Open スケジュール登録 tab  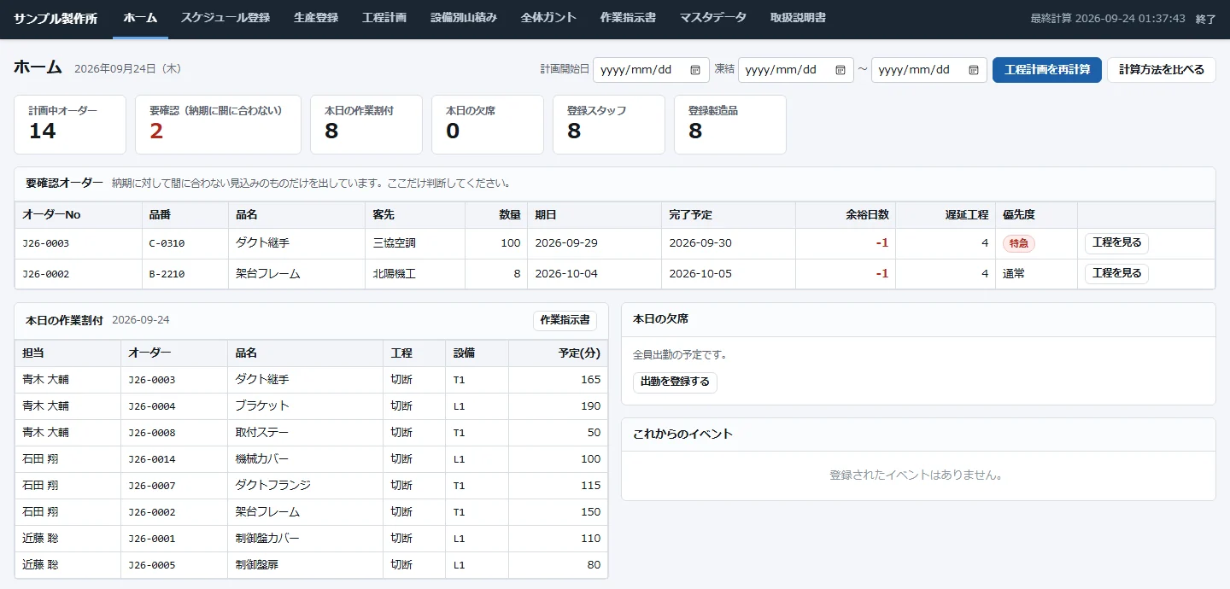click(225, 18)
